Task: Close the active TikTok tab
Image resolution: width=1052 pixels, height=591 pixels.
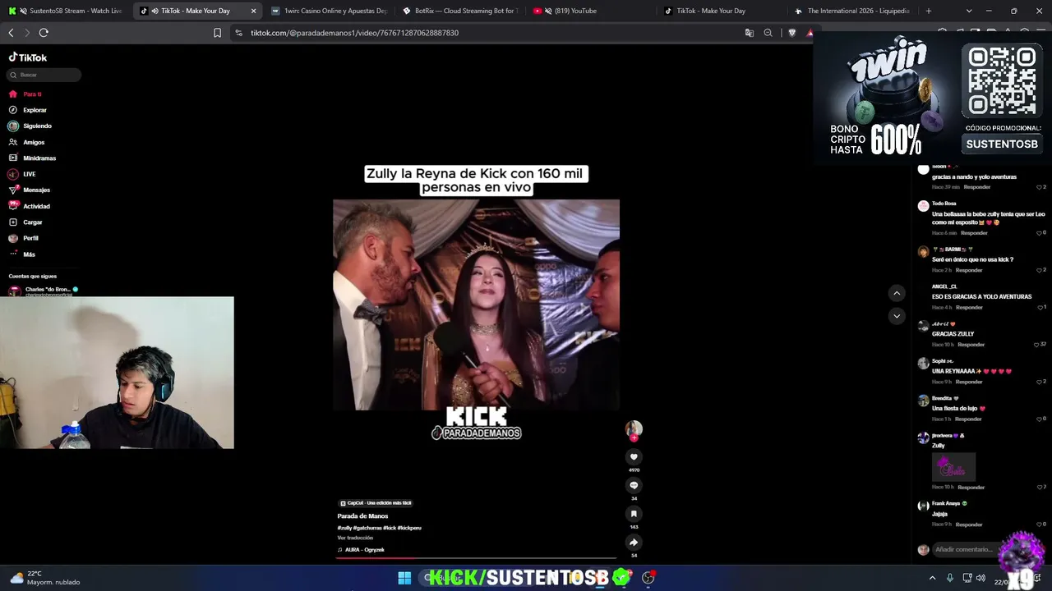Action: 253,11
